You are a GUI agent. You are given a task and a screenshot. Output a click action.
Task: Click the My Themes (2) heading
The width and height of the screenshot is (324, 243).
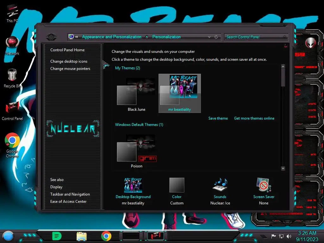pos(128,68)
